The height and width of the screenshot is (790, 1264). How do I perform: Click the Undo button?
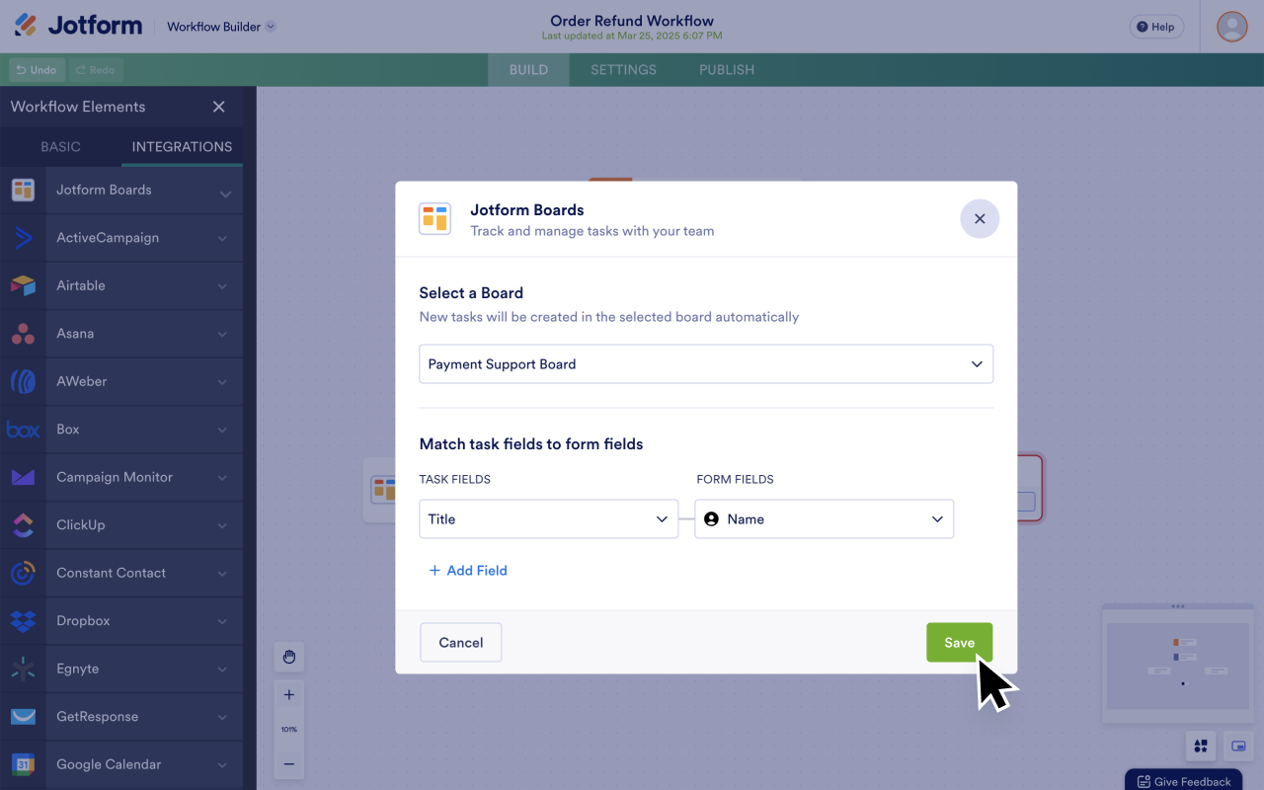coord(37,70)
